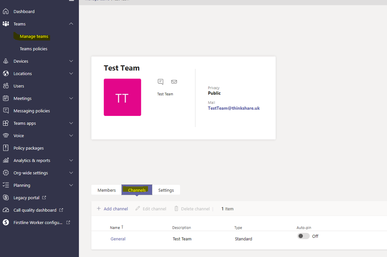
Task: Open the Dashboard menu item
Action: (x=24, y=12)
